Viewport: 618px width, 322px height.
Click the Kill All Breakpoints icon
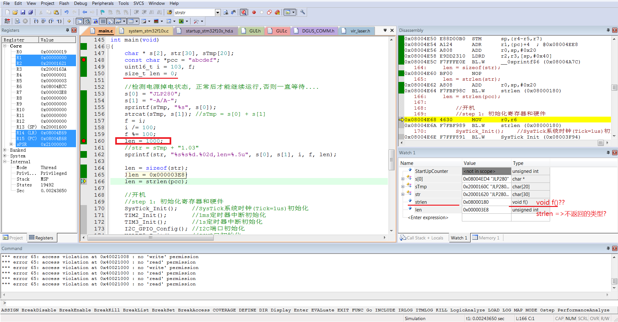[x=277, y=12]
